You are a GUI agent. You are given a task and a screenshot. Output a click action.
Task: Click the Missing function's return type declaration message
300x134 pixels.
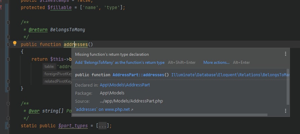pyautogui.click(x=112, y=54)
